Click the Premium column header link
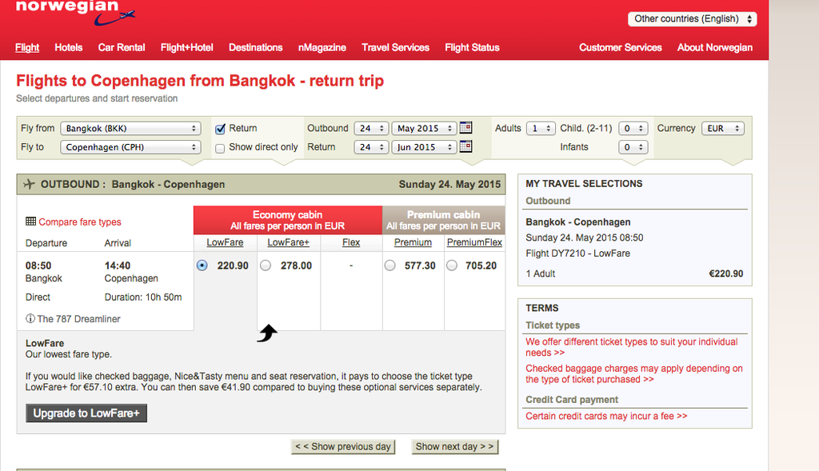819x471 pixels. pyautogui.click(x=413, y=242)
